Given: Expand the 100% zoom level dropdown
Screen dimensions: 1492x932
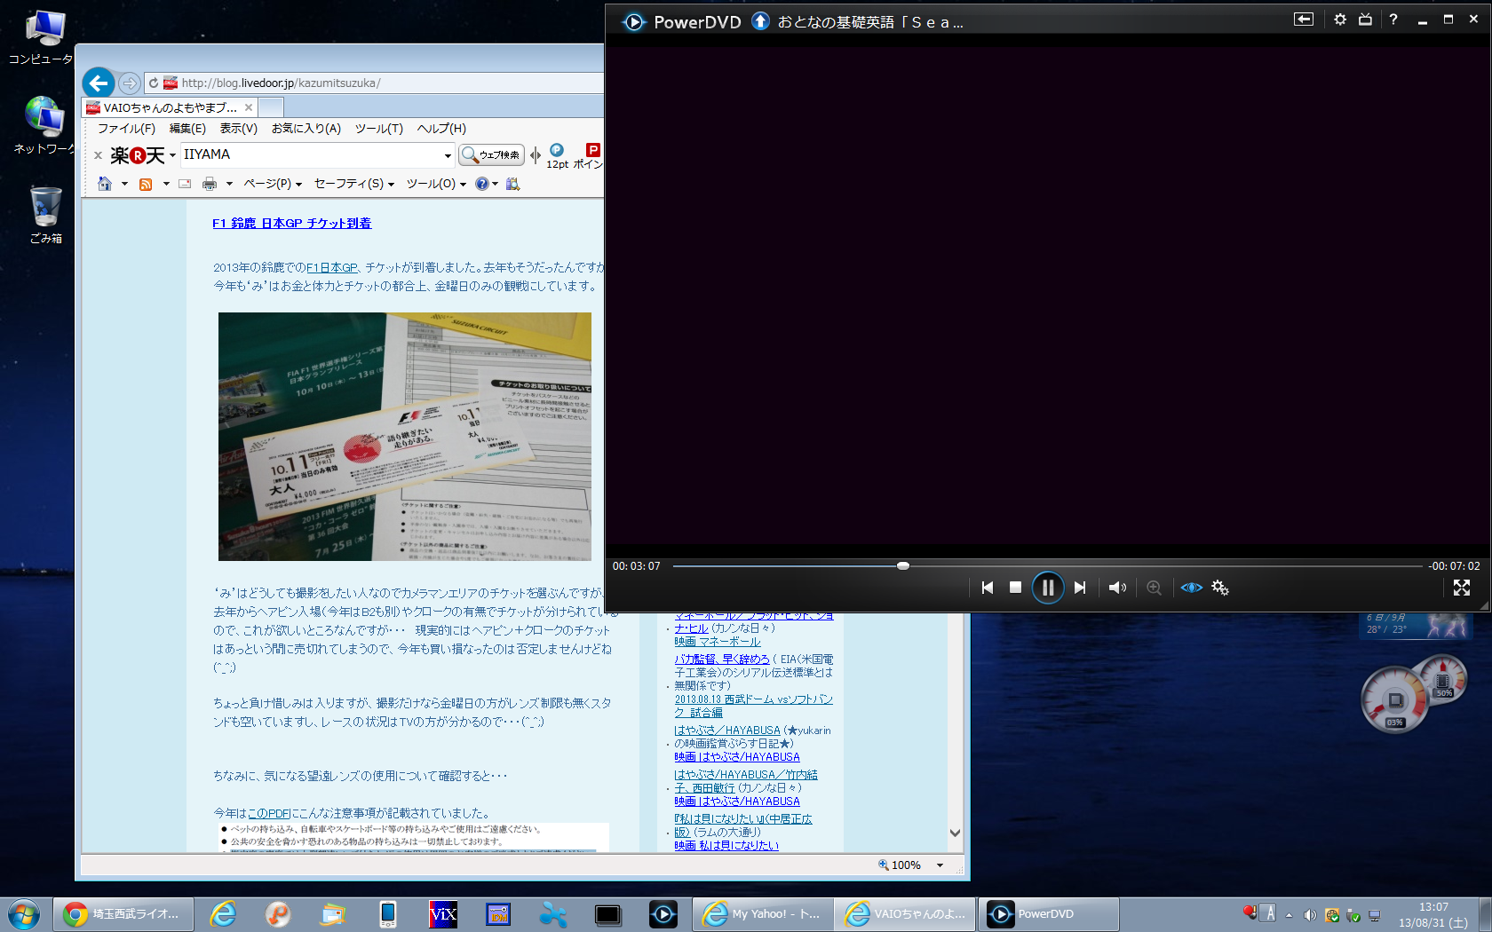Looking at the screenshot, I should 940,865.
